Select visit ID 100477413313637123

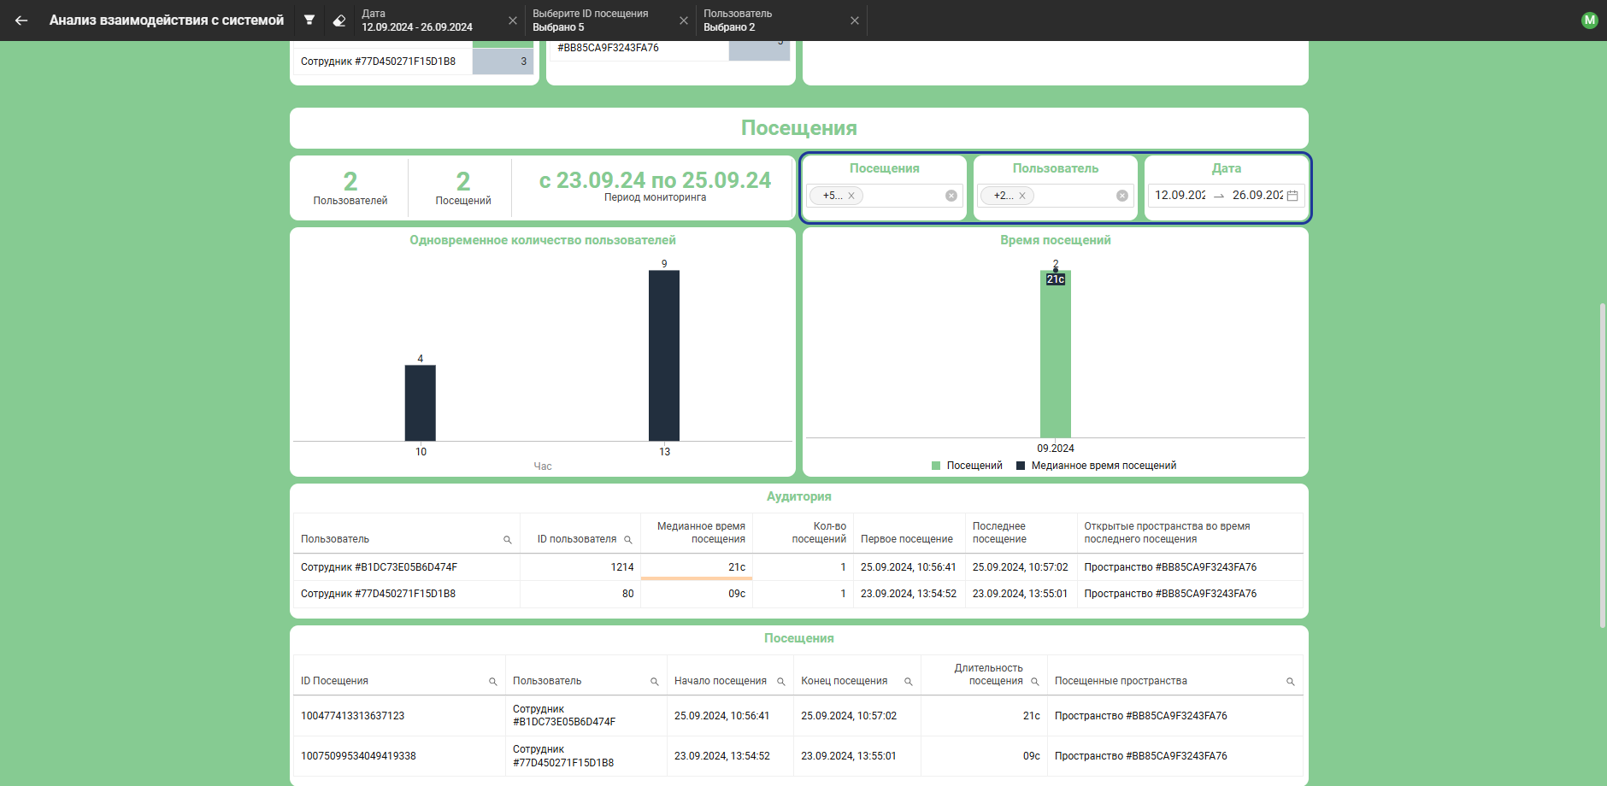tap(353, 716)
